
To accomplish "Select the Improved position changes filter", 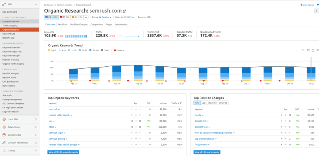I will tap(212, 103).
